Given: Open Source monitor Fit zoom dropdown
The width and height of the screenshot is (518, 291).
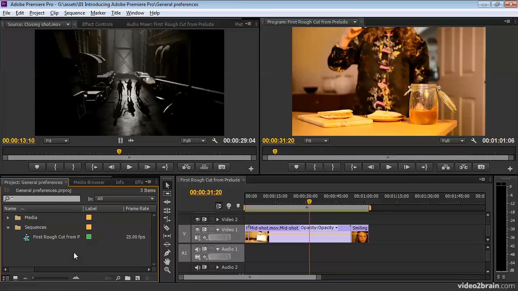Looking at the screenshot, I should 56,141.
